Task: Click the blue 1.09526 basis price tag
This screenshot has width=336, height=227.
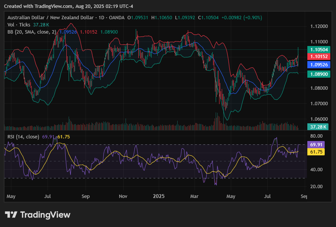Action: [x=319, y=65]
